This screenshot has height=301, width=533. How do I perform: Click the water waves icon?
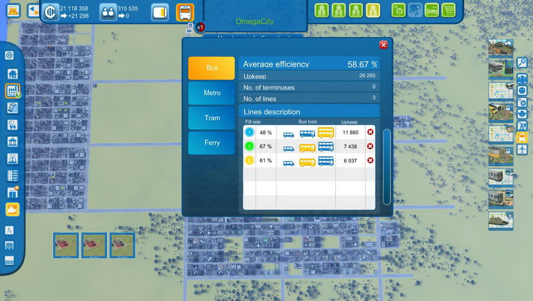(x=10, y=261)
